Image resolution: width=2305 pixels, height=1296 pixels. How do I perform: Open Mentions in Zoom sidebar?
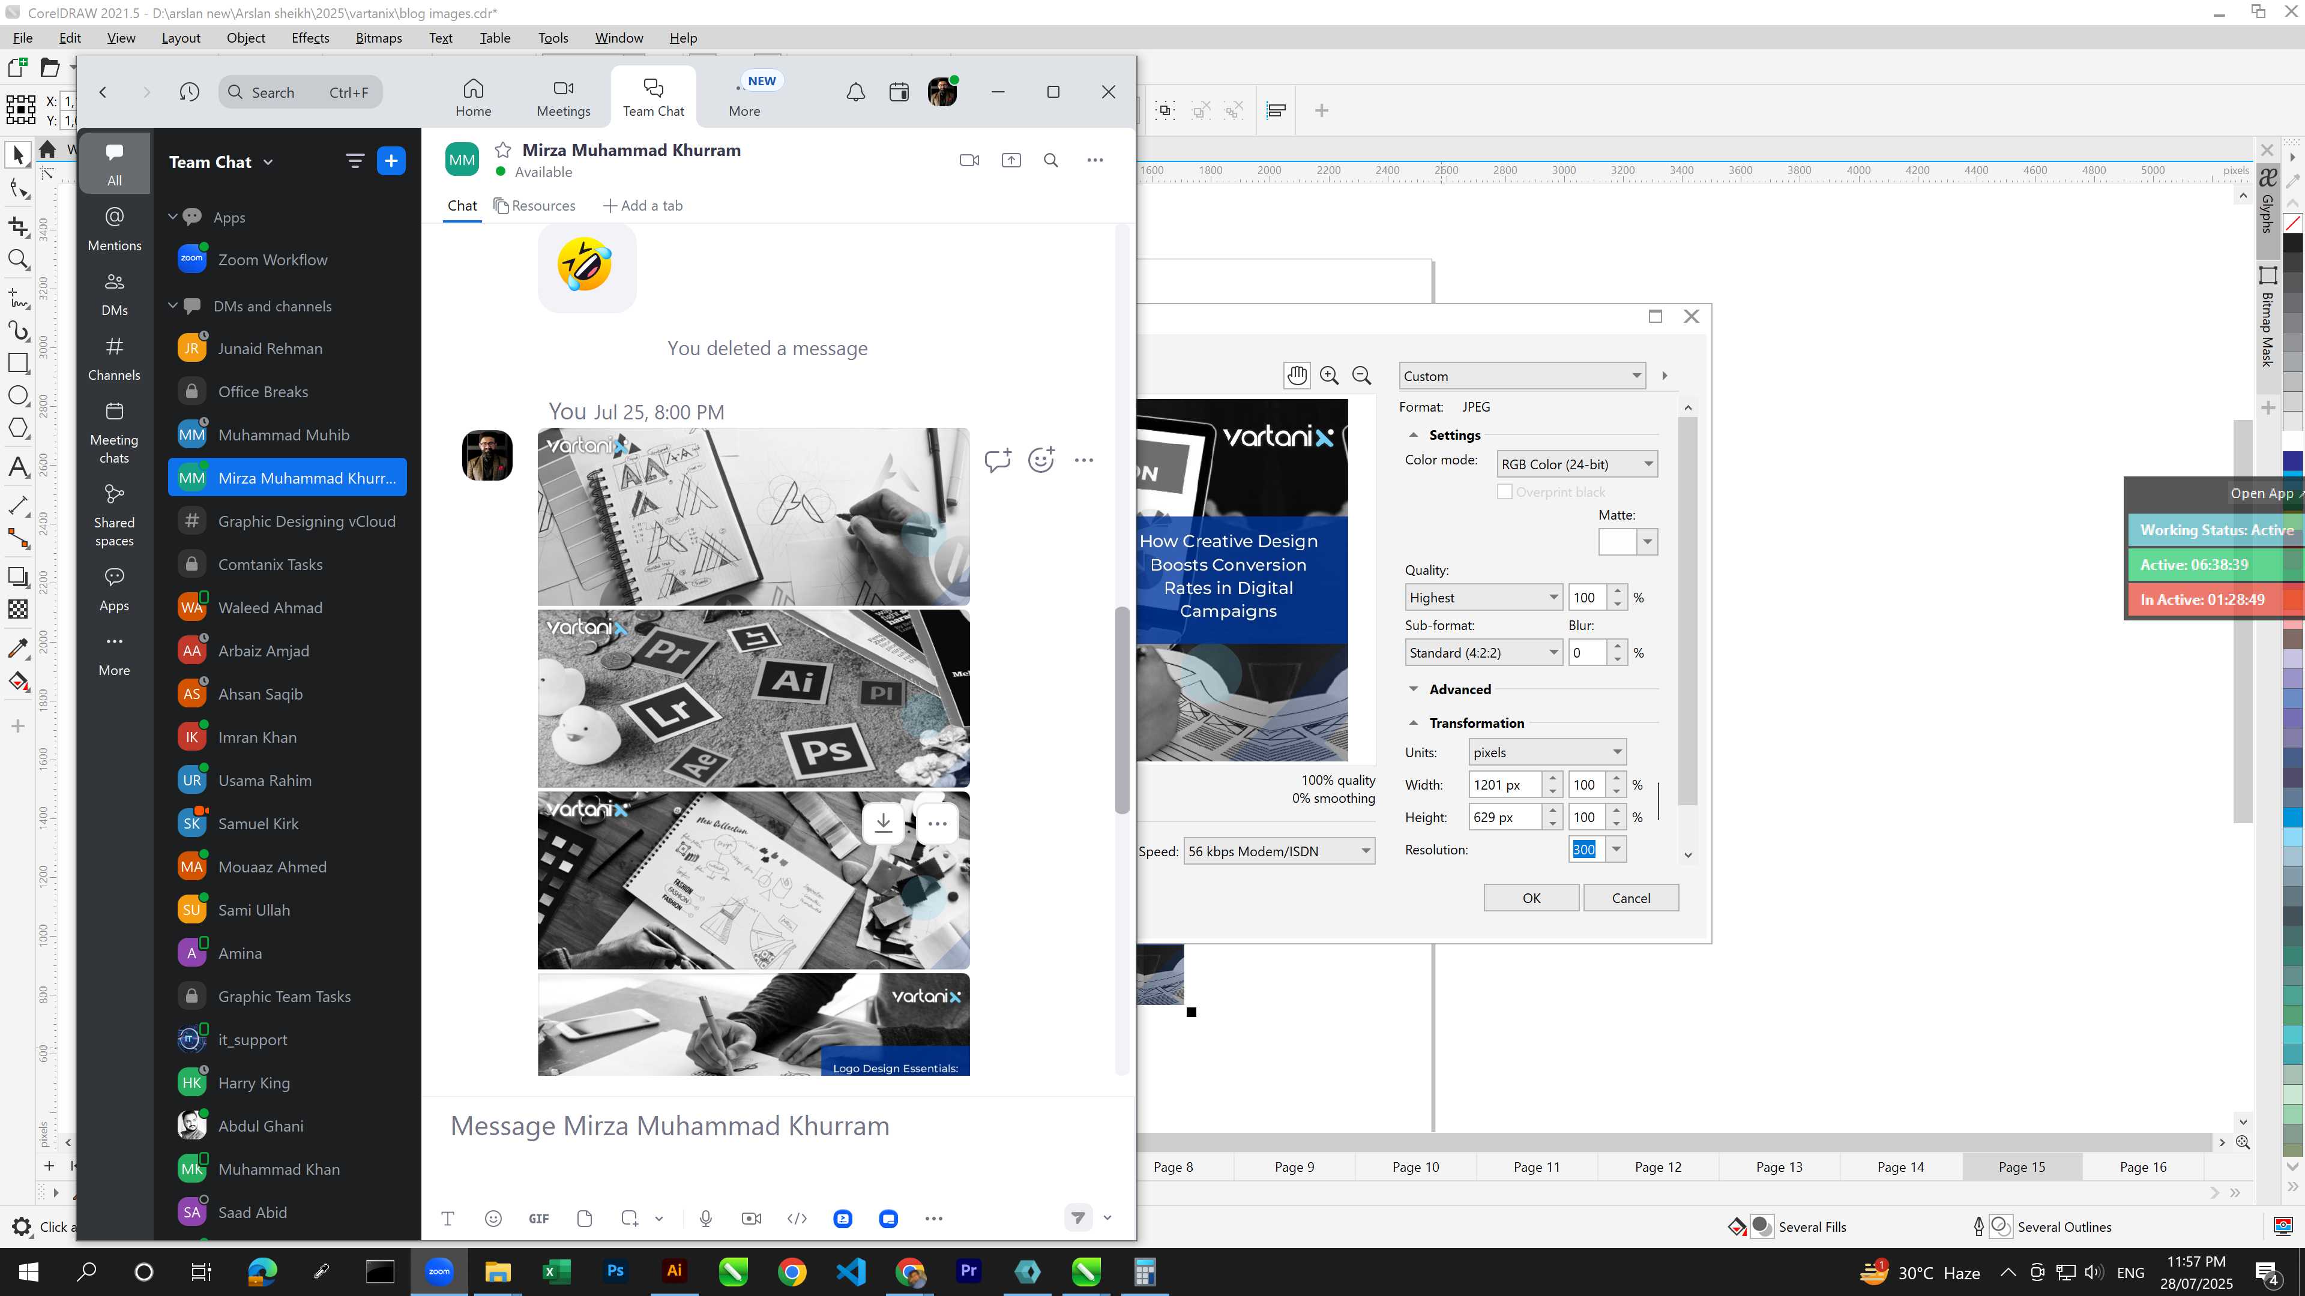pos(115,229)
